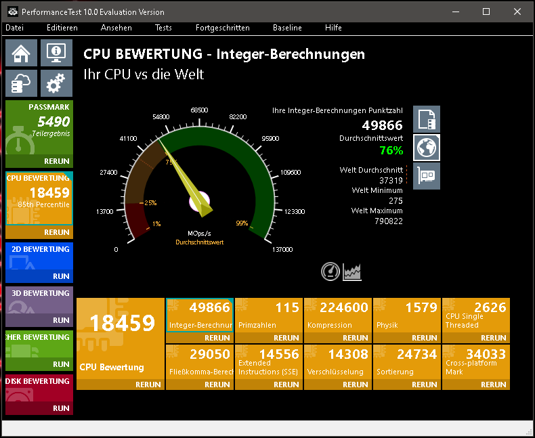The width and height of the screenshot is (535, 438).
Task: Minimize the PerformanceTest window
Action: (456, 12)
